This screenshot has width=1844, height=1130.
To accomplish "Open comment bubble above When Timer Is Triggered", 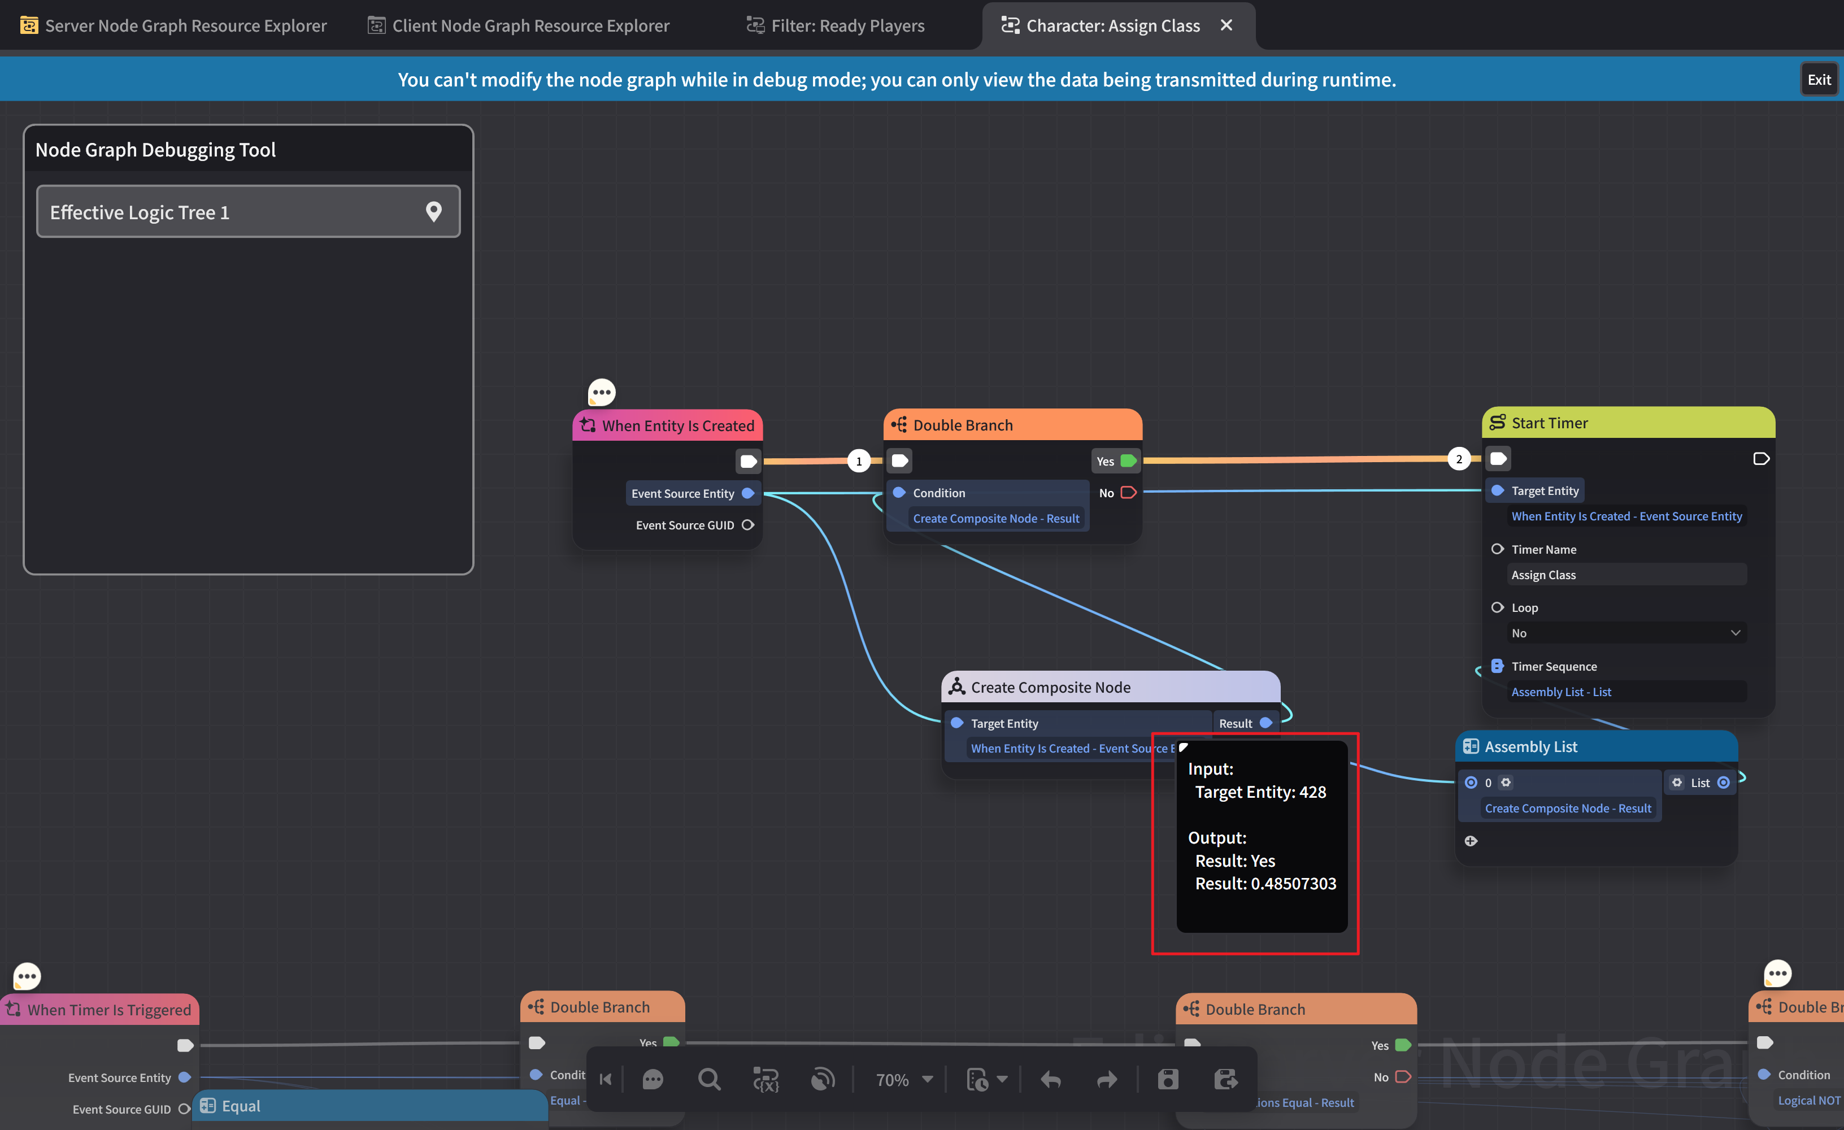I will tap(27, 976).
